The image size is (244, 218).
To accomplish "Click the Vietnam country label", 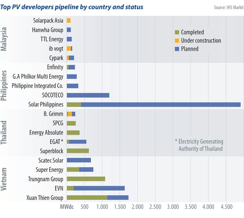I will pyautogui.click(x=4, y=179).
